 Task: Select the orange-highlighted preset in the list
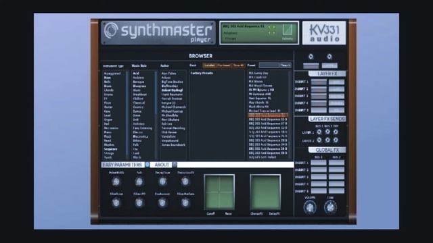coord(268,115)
